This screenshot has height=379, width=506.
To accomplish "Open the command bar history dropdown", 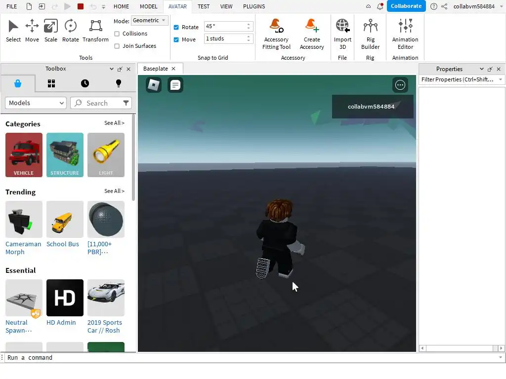I will [501, 357].
